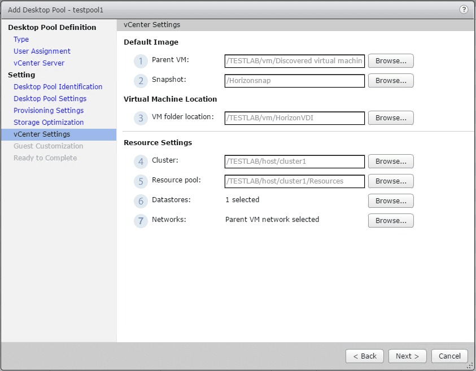This screenshot has height=371, width=476.
Task: Navigate to Desktop Pool Identification
Action: point(58,87)
